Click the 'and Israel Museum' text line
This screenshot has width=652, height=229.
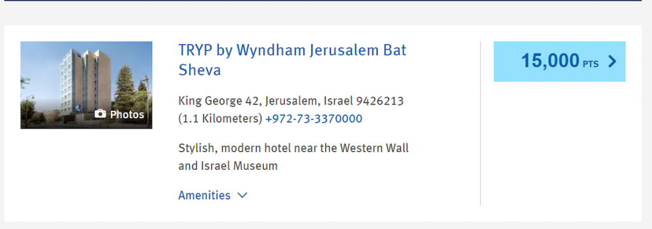click(x=228, y=166)
